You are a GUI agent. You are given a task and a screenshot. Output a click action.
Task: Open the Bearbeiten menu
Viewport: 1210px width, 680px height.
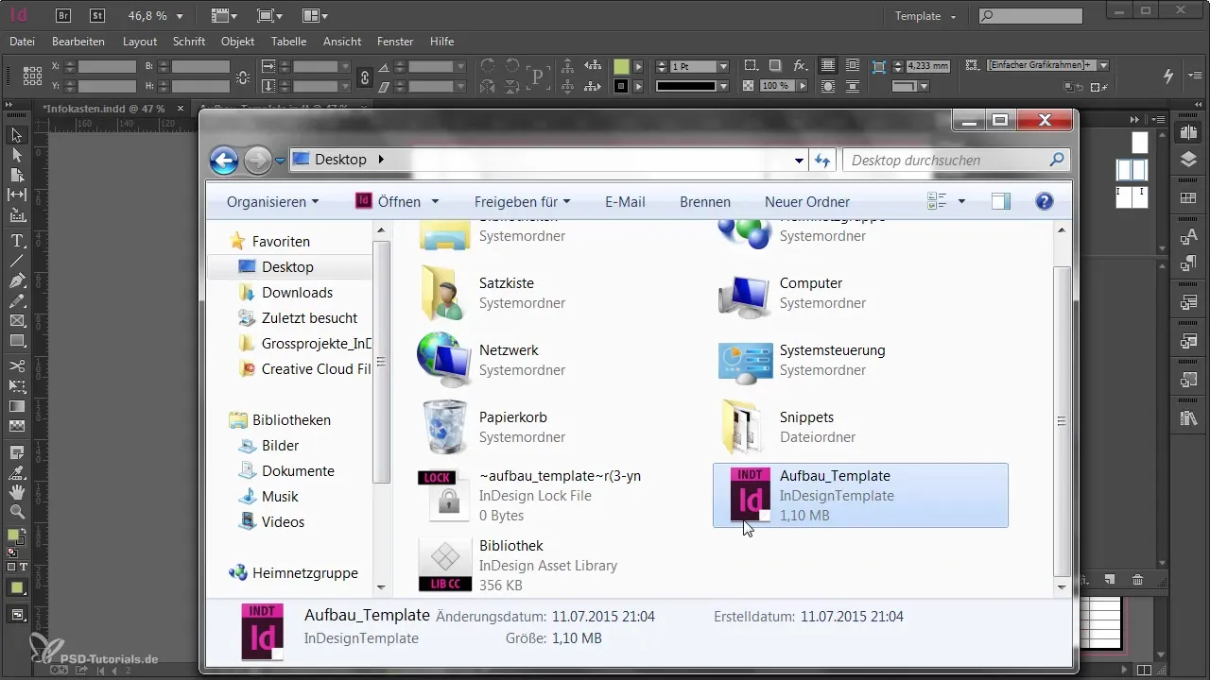(78, 42)
